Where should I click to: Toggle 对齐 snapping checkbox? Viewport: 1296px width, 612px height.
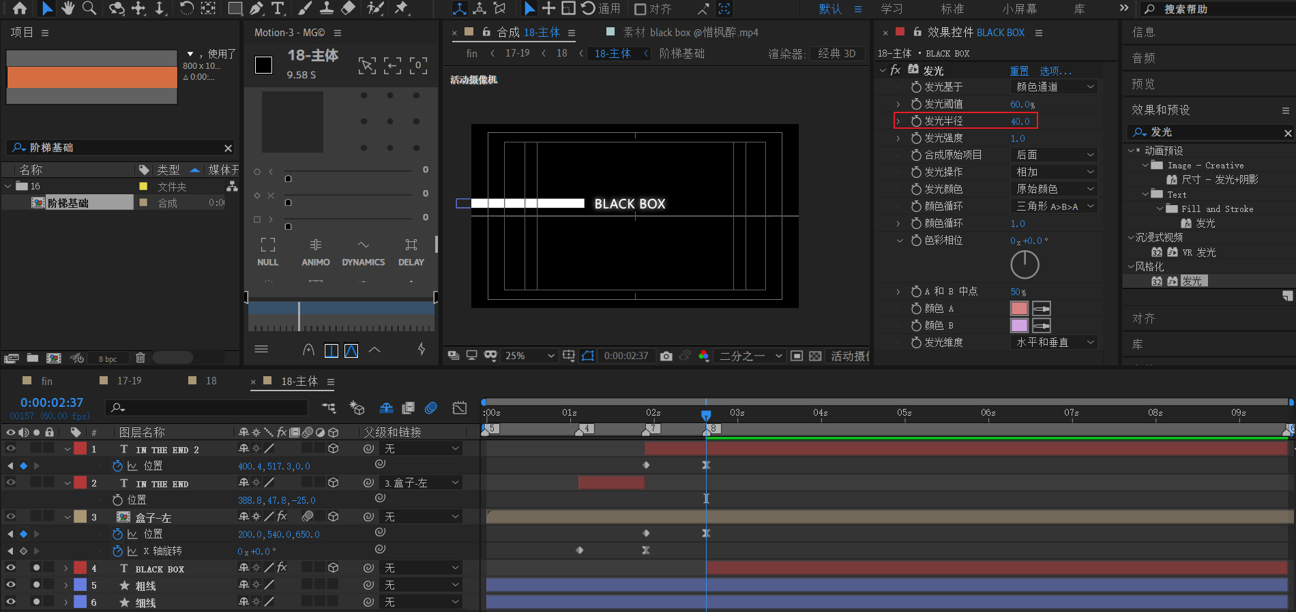tap(640, 10)
